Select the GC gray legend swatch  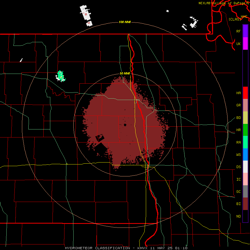pyautogui.click(x=245, y=191)
